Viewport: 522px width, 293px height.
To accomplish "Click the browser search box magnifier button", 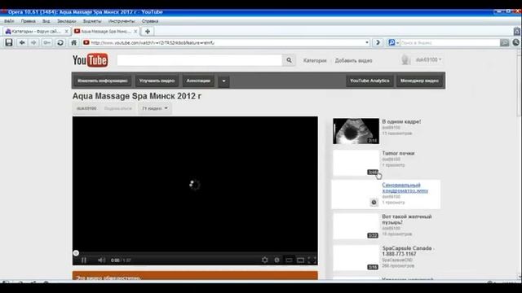I will (x=505, y=42).
